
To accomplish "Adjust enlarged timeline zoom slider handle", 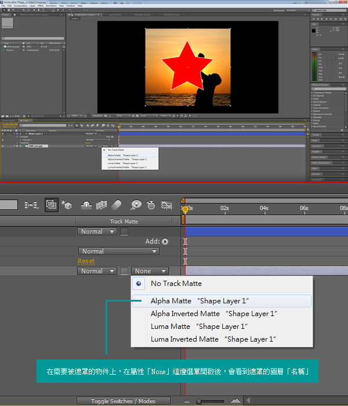I will [198, 401].
